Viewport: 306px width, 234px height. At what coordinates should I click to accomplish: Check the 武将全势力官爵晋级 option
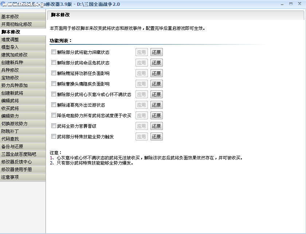coord(54,126)
